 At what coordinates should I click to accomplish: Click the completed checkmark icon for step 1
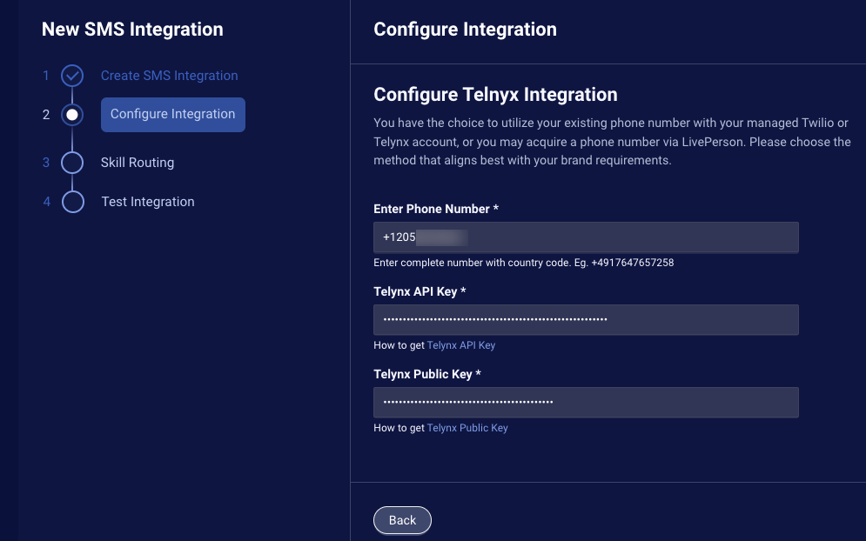(x=72, y=76)
